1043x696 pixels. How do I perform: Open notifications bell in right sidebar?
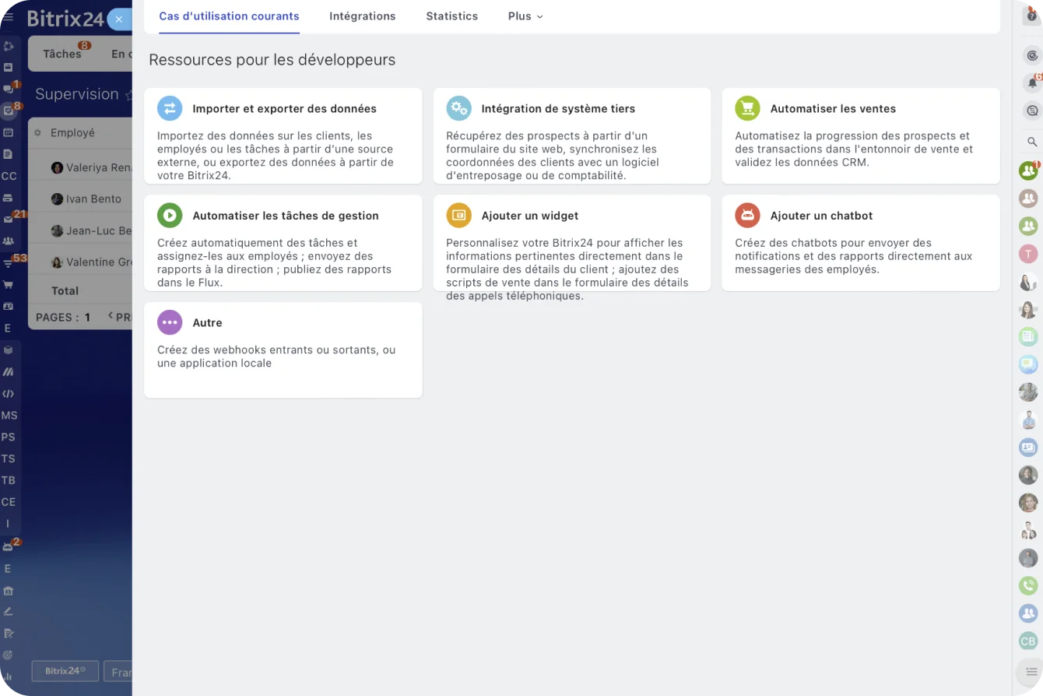point(1032,83)
